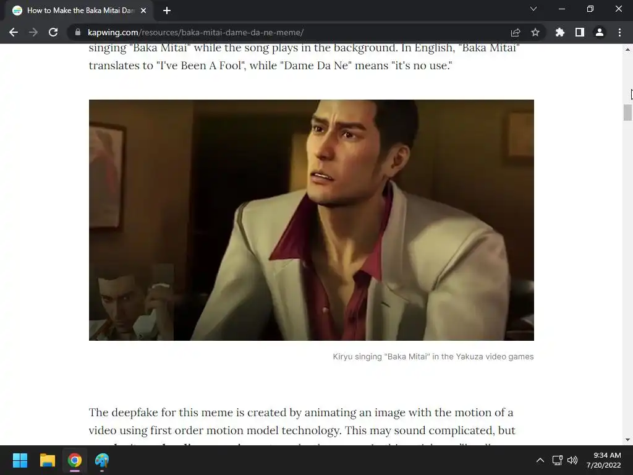Switch to Chrome on the taskbar

(75, 460)
